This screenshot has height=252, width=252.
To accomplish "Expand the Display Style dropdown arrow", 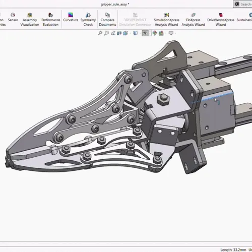I will (x=140, y=33).
